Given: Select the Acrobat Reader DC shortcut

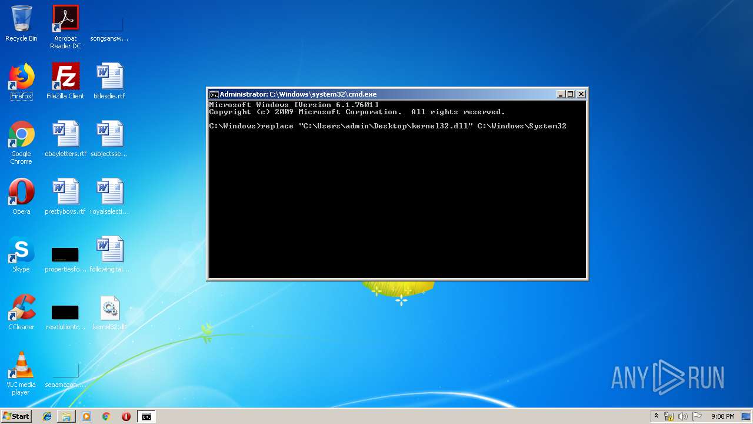Looking at the screenshot, I should point(65,27).
